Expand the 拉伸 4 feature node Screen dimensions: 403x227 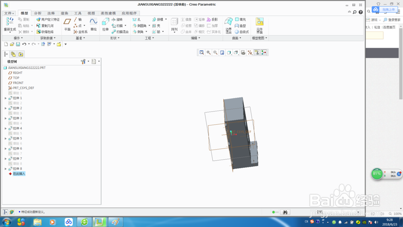point(6,128)
